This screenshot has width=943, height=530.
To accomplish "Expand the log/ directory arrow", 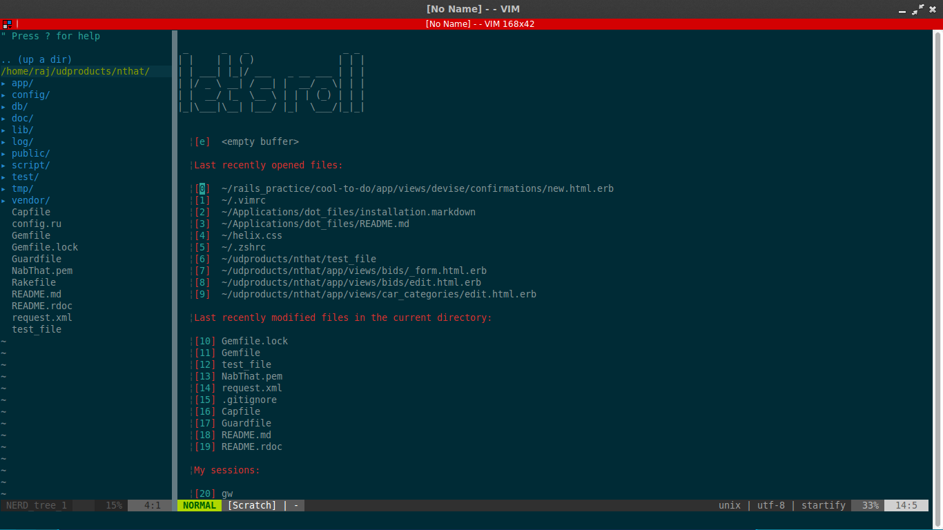I will pyautogui.click(x=3, y=142).
